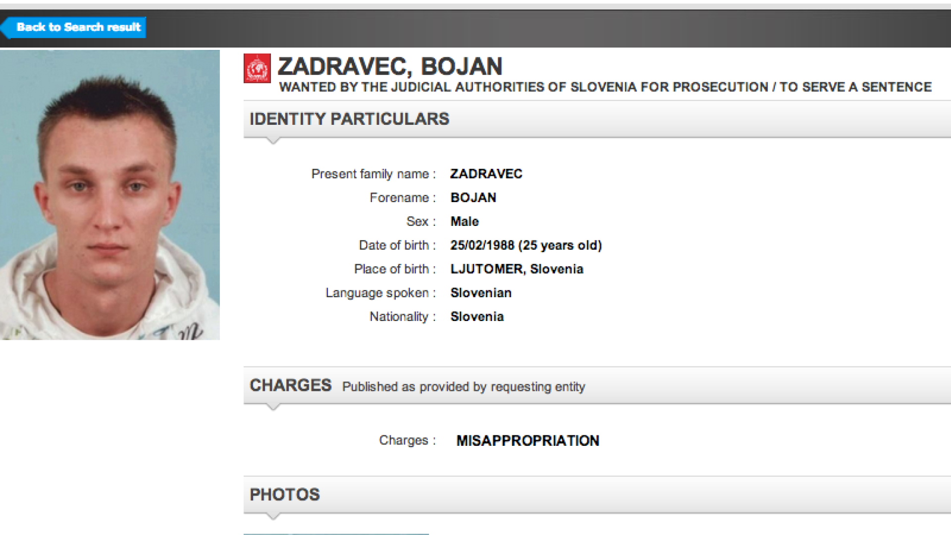Click the 'Wanted by the judicial authorities' subtitle
Image resolution: width=951 pixels, height=535 pixels.
(605, 87)
